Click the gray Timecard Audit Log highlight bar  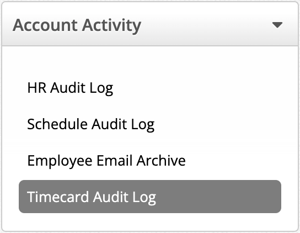coord(150,197)
